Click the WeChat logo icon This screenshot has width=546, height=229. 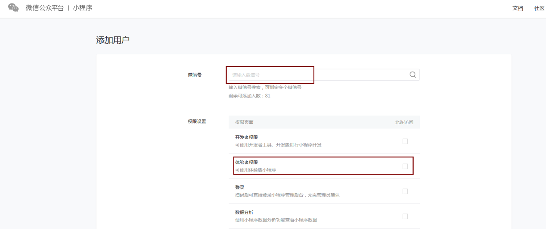coord(13,8)
